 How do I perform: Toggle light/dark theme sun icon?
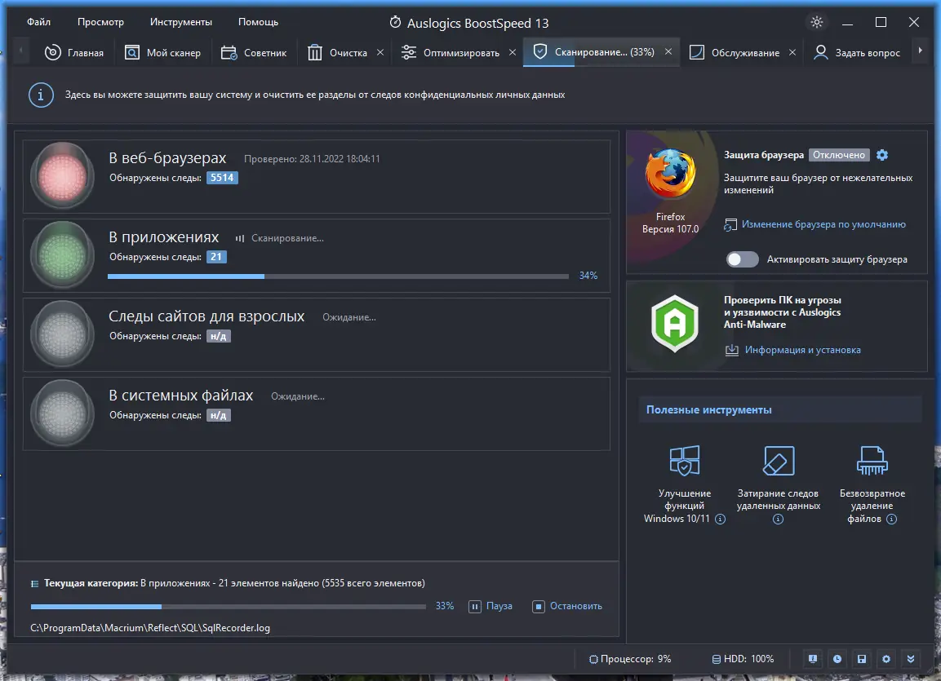(x=817, y=22)
